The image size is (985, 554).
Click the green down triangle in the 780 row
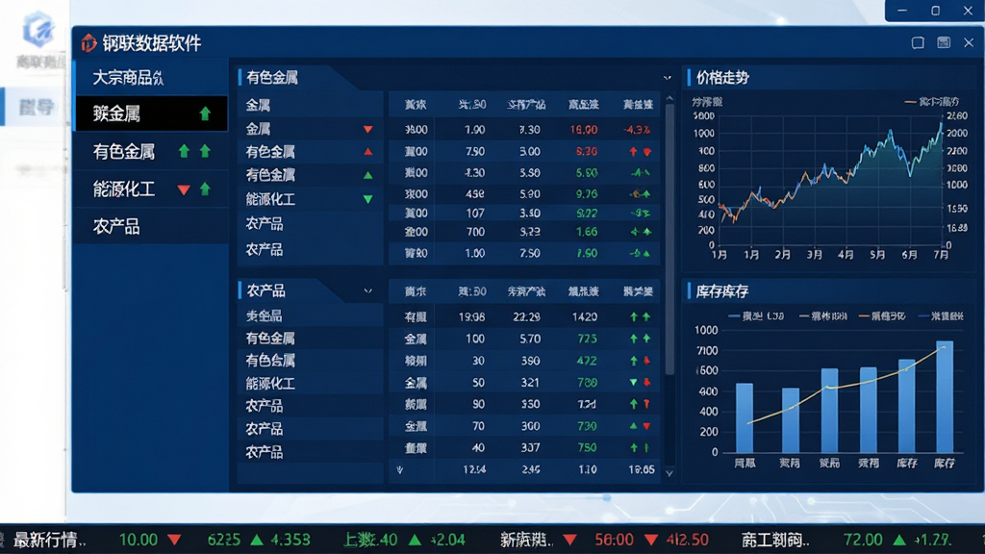(x=633, y=383)
